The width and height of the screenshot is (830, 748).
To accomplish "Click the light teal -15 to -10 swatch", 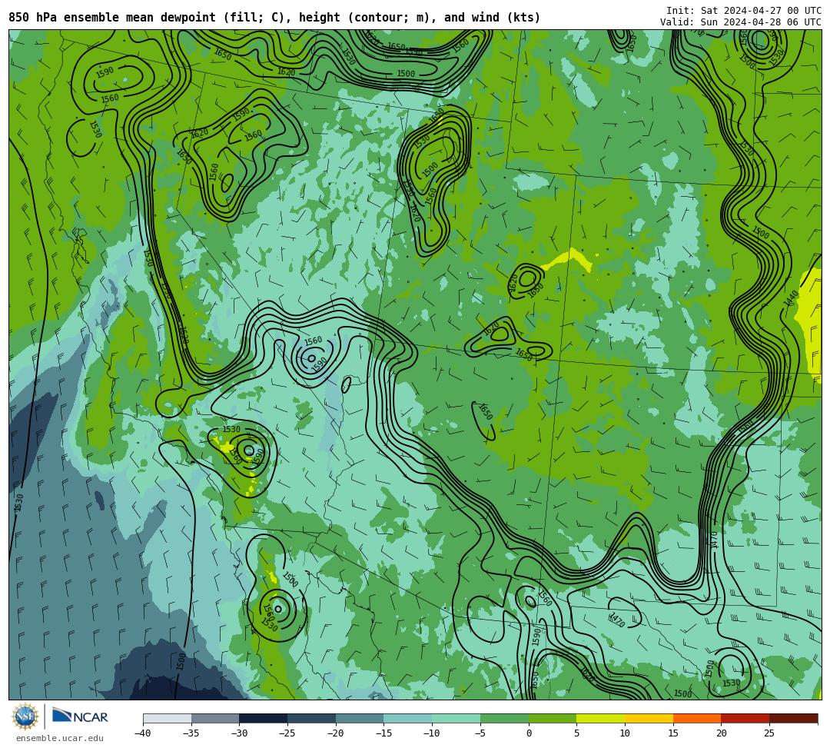I will click(407, 718).
